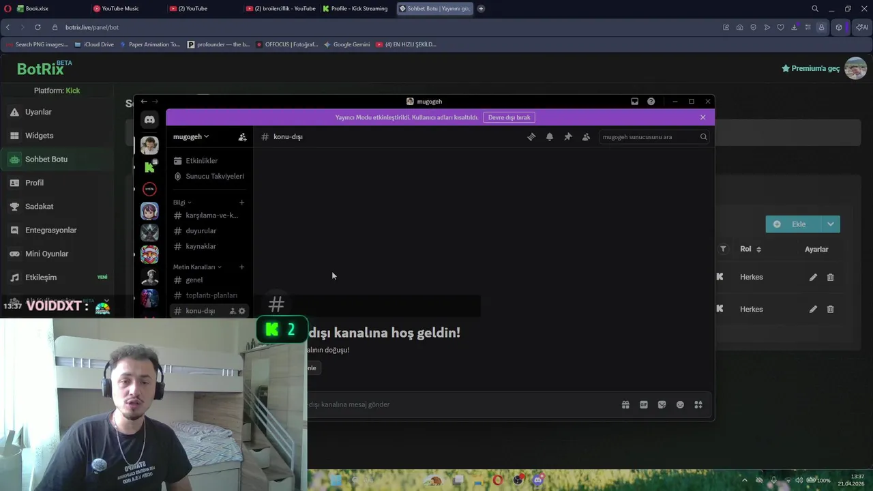Click the BotRix logo

[44, 68]
